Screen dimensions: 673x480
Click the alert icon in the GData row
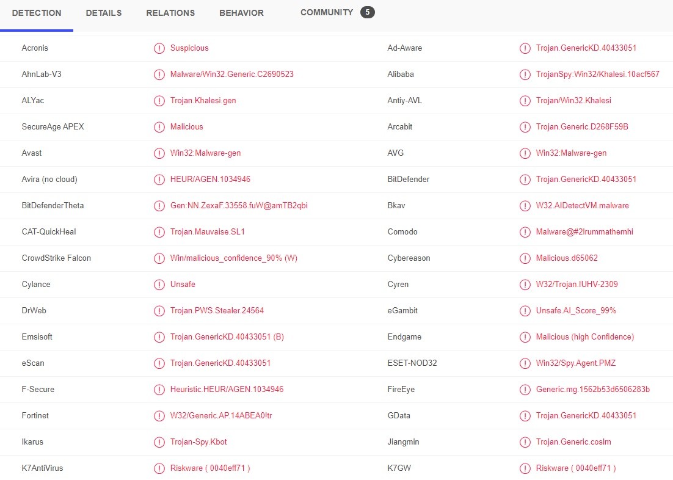coord(525,416)
